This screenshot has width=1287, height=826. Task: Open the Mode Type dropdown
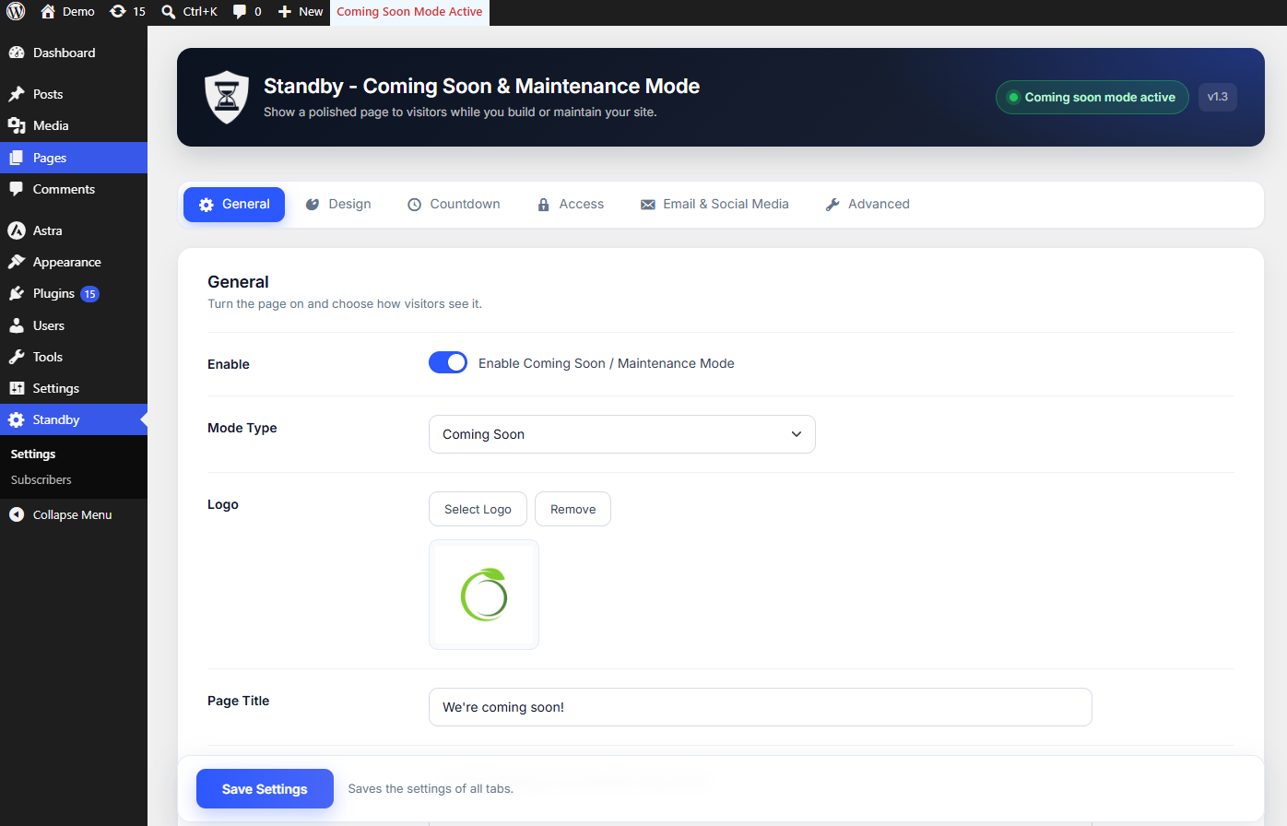622,434
